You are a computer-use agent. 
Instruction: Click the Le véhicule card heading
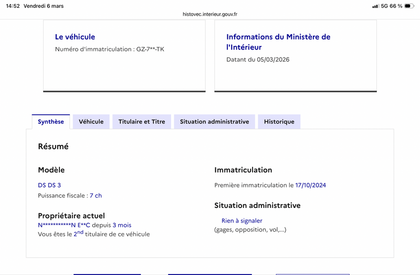[75, 37]
